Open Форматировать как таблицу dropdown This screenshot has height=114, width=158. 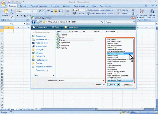101,13
